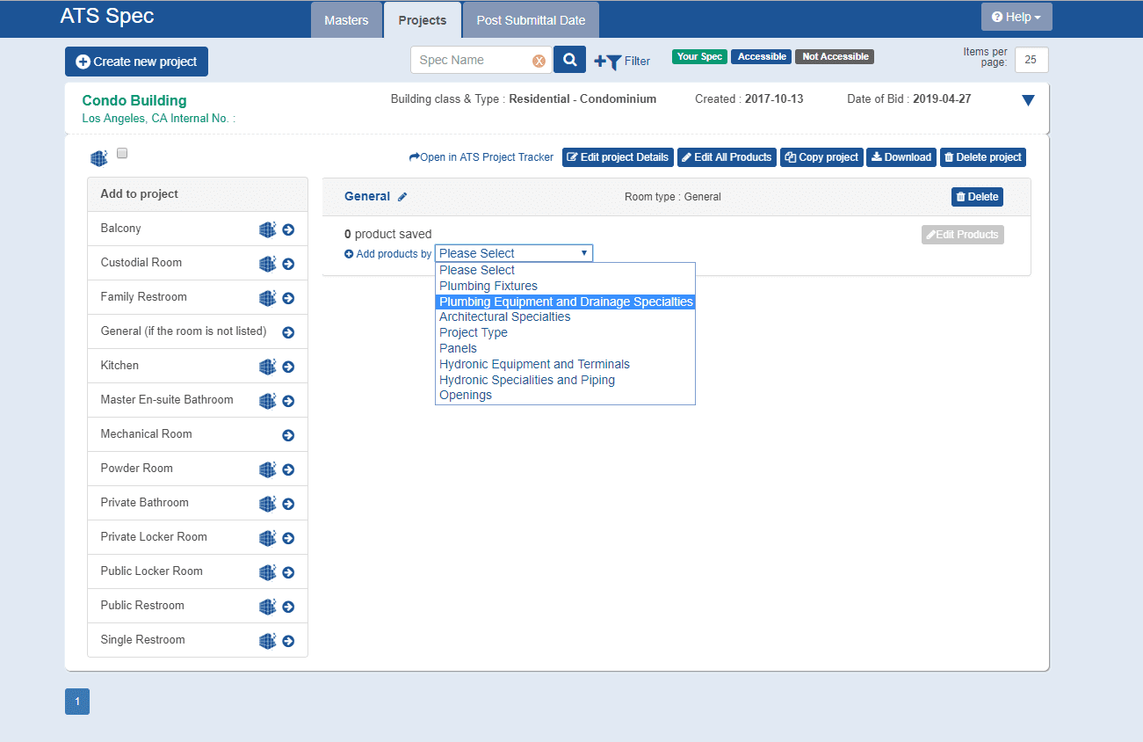Click cube icon for Master En-suite Bathroom
This screenshot has width=1143, height=742.
[268, 401]
